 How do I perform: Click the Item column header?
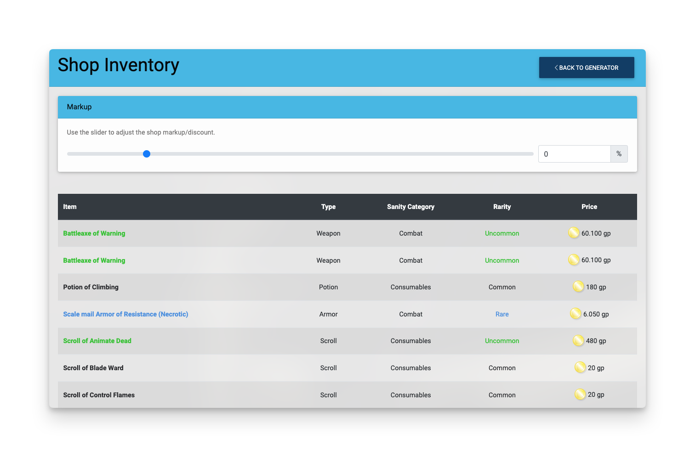coord(70,207)
